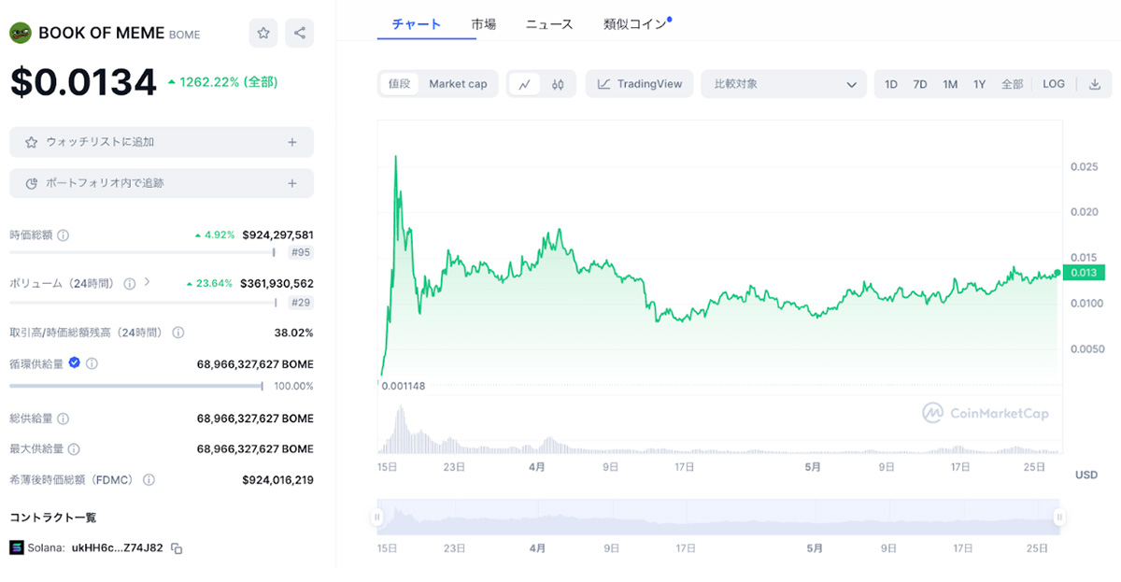Show price (値段) on chart
The image size is (1121, 582).
point(400,84)
